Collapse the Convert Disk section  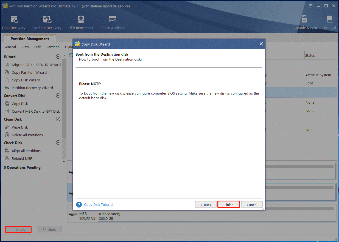(x=58, y=96)
